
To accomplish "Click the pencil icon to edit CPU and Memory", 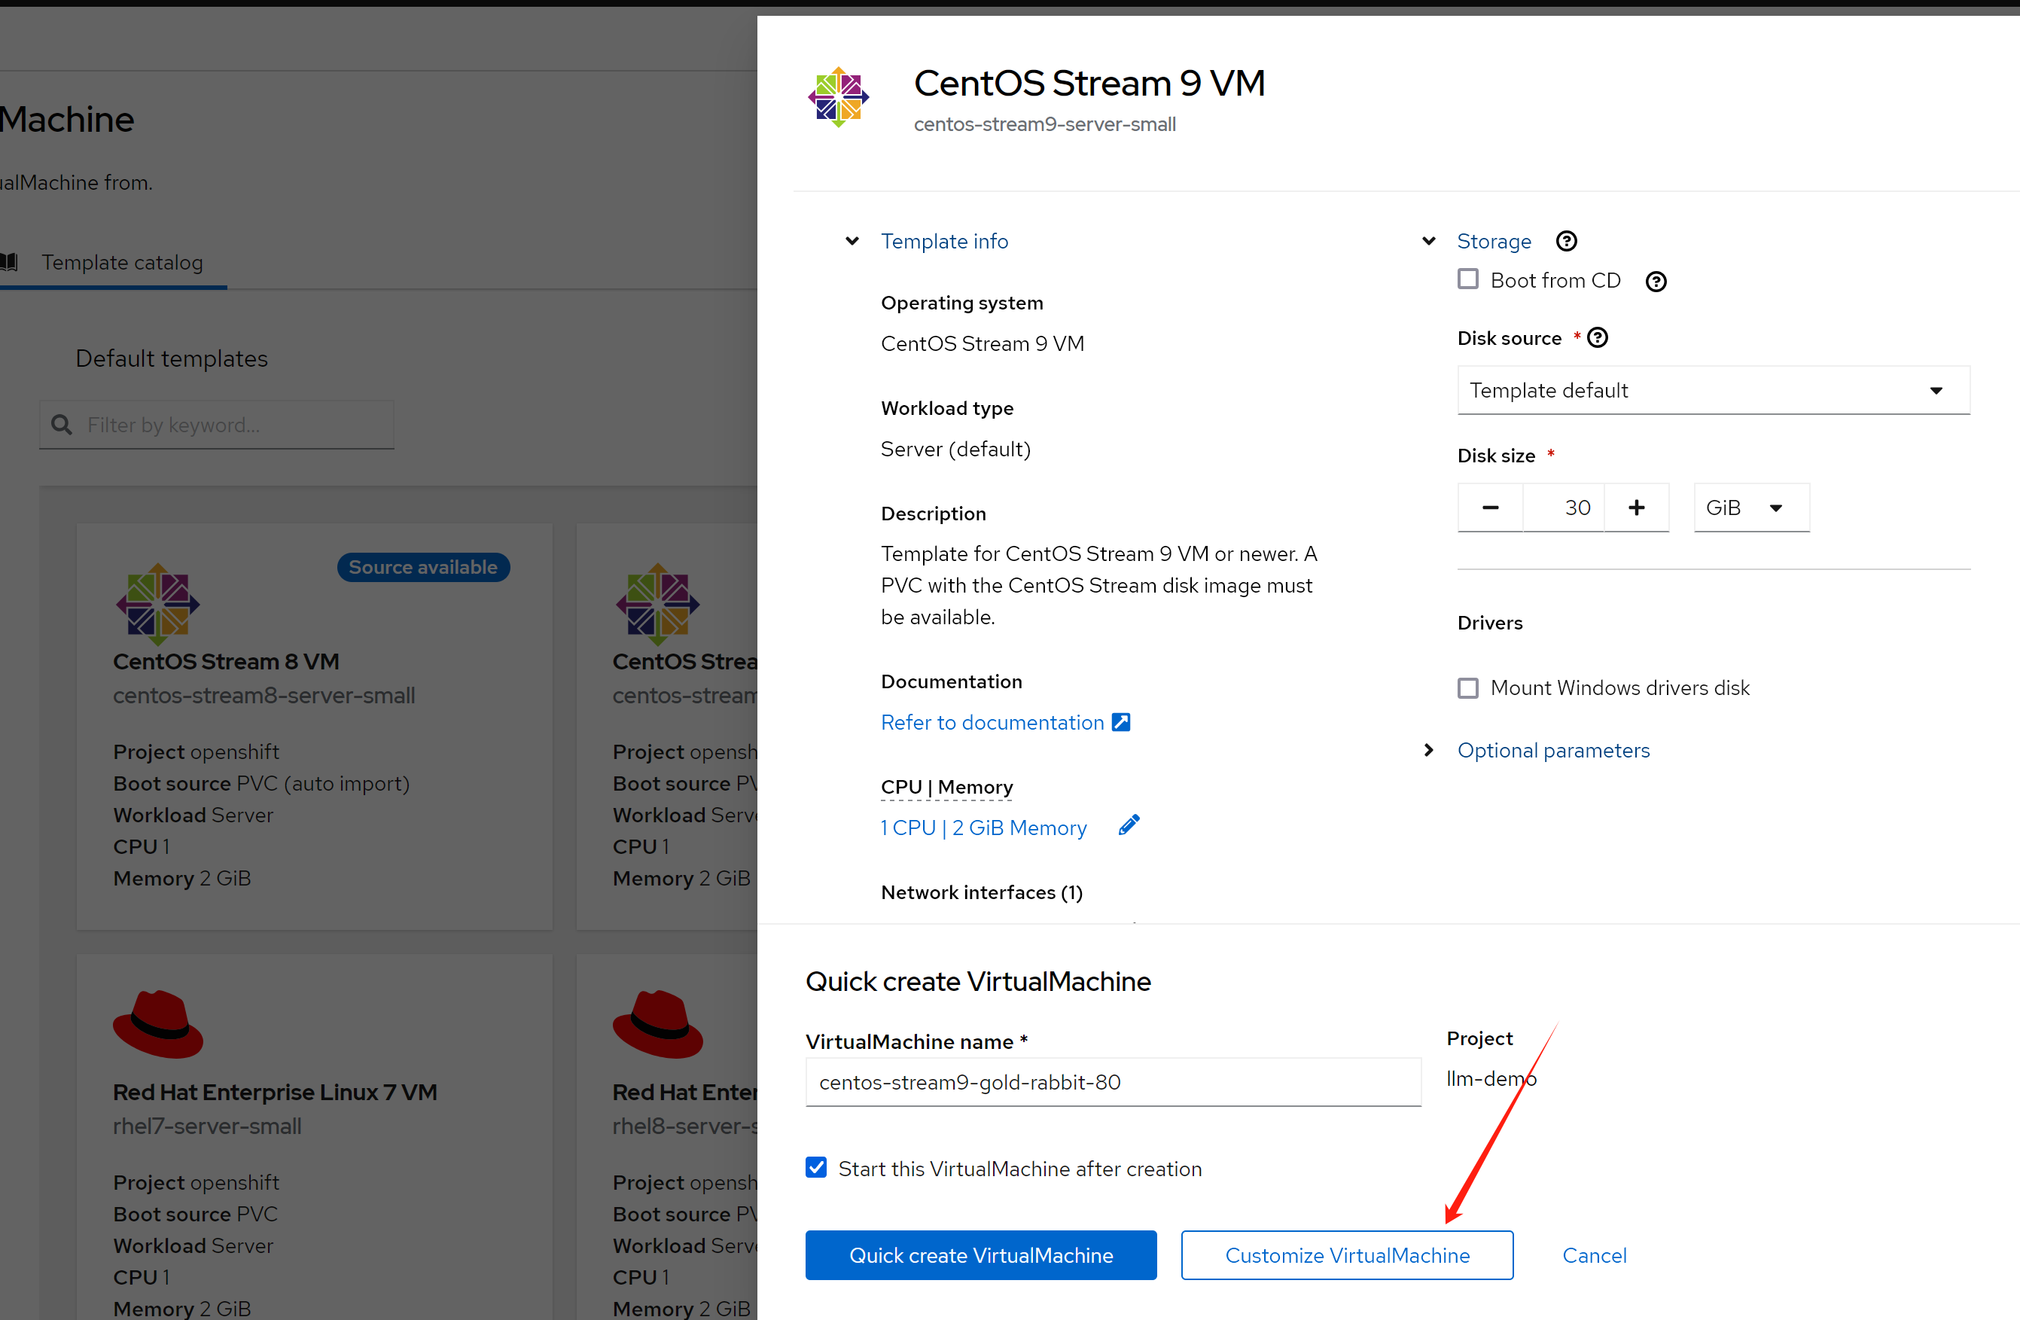I will coord(1128,826).
